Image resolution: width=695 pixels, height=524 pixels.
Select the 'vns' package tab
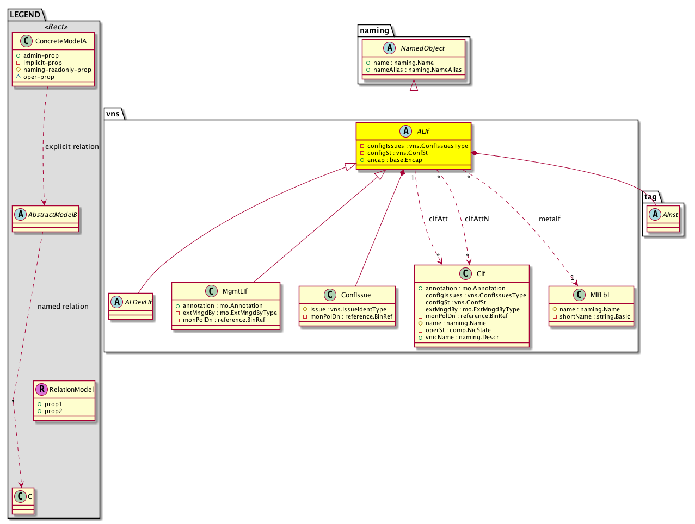[113, 114]
